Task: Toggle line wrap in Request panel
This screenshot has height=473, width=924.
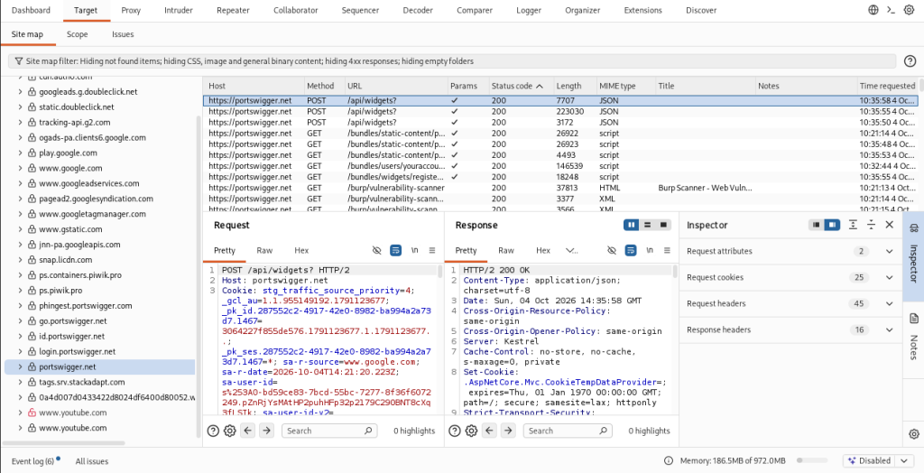Action: [x=395, y=250]
